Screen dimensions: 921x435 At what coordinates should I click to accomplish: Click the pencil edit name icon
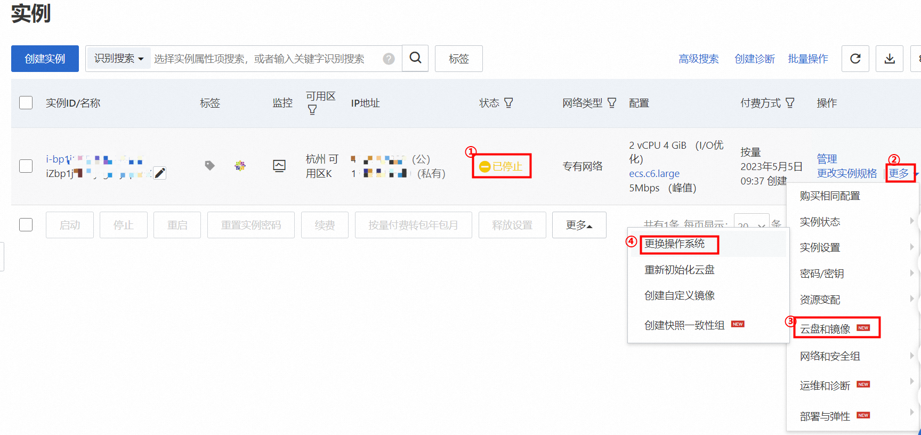coord(159,173)
